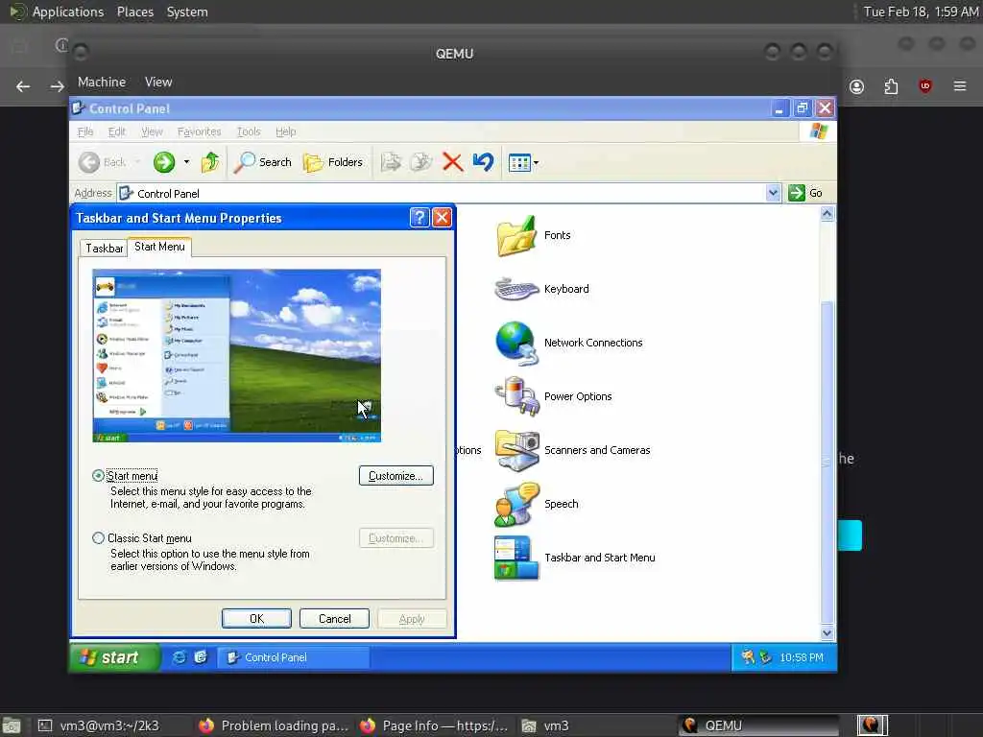Screen dimensions: 983x737
Task: Toggle the Folders pane toolbar button
Action: click(333, 162)
